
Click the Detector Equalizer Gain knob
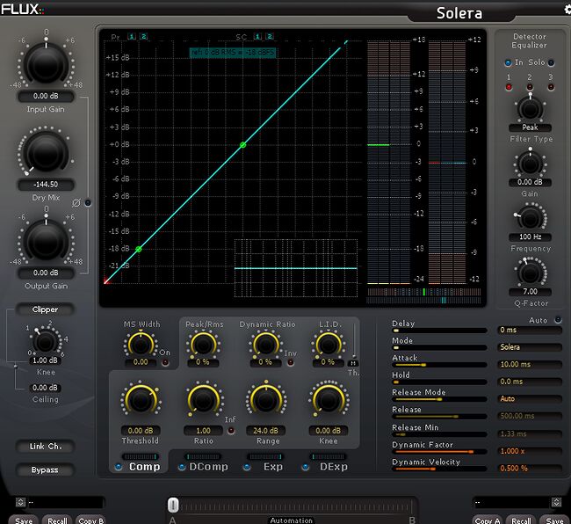530,164
